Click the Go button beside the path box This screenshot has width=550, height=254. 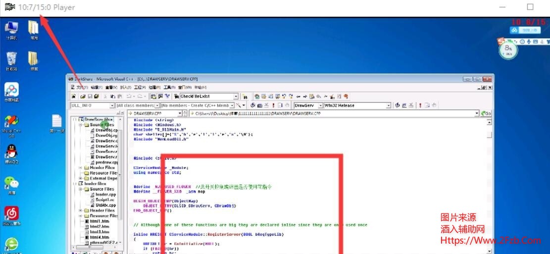(486, 113)
